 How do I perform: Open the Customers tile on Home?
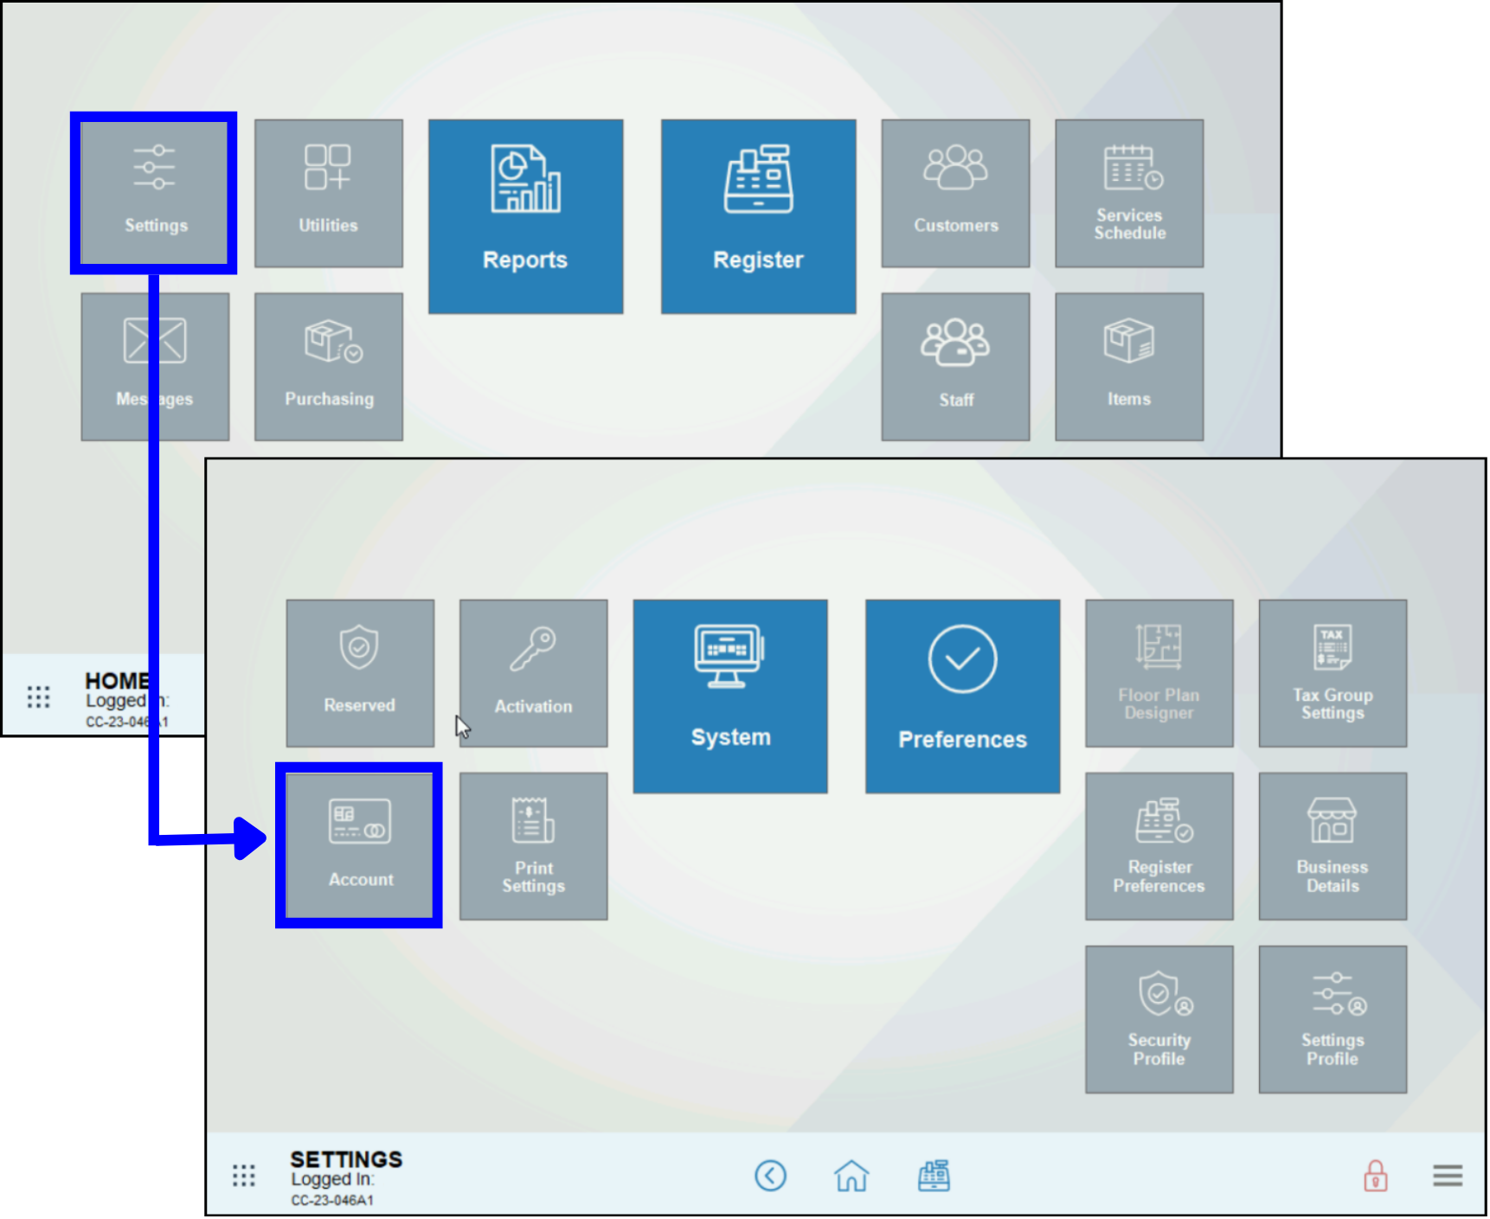coord(955,193)
